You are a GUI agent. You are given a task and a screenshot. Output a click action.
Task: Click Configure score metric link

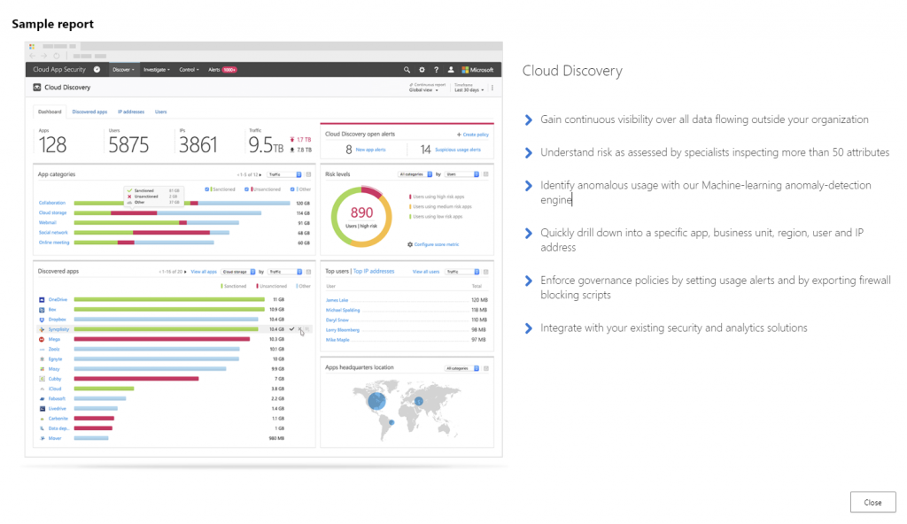point(436,244)
